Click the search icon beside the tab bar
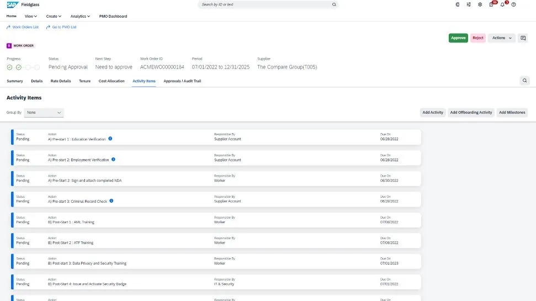This screenshot has width=536, height=301. (x=524, y=81)
